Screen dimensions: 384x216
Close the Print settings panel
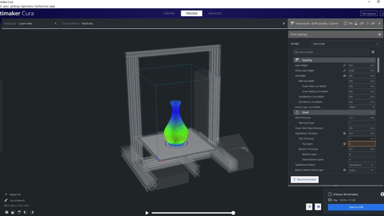click(x=379, y=34)
